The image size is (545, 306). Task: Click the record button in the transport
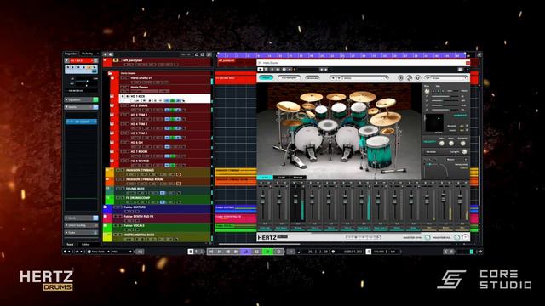click(x=278, y=252)
